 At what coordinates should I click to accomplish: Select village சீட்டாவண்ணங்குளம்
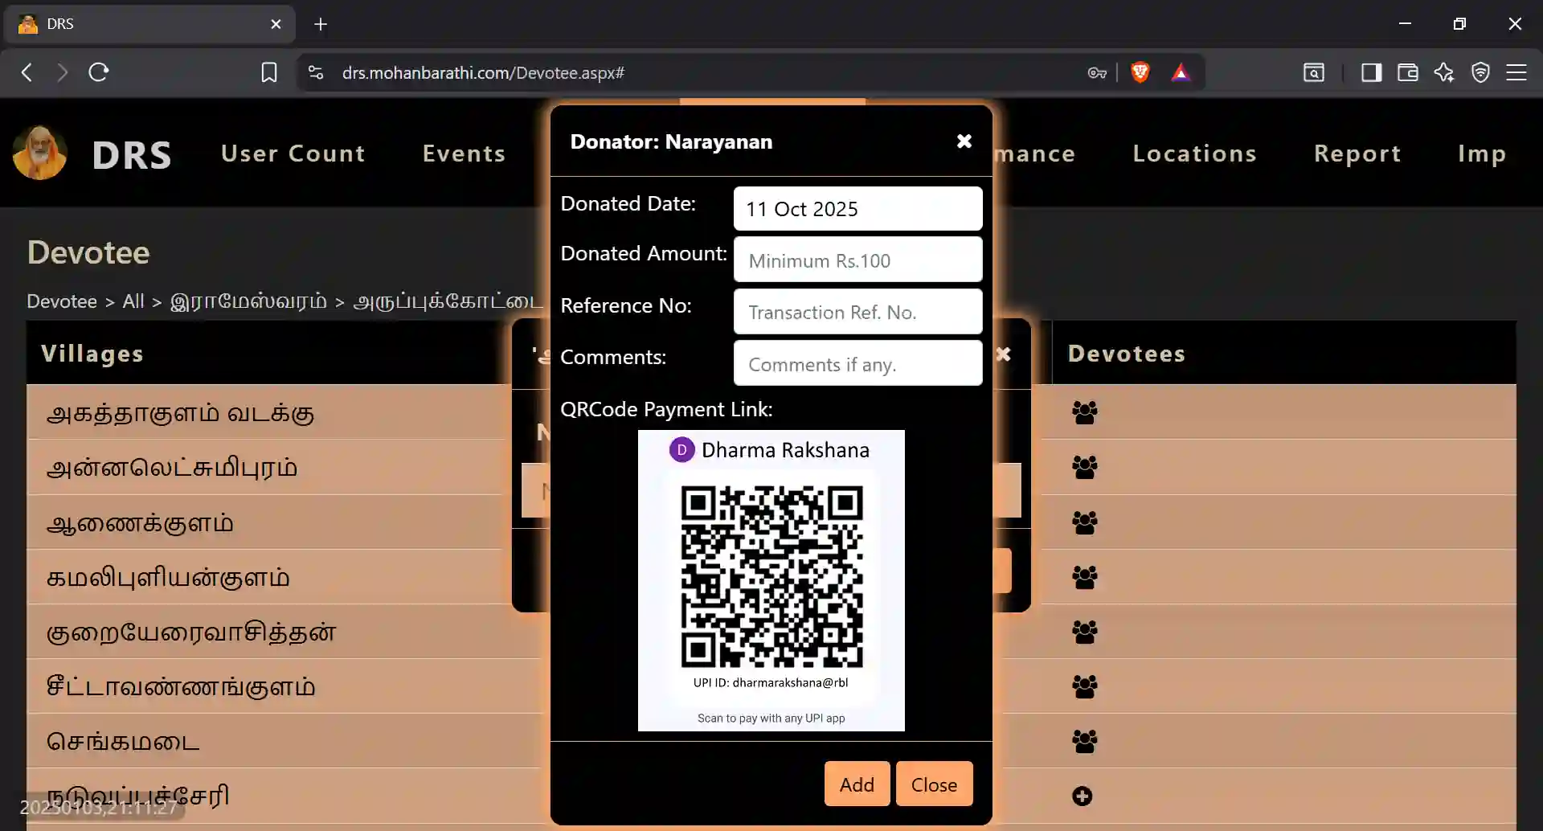point(181,686)
